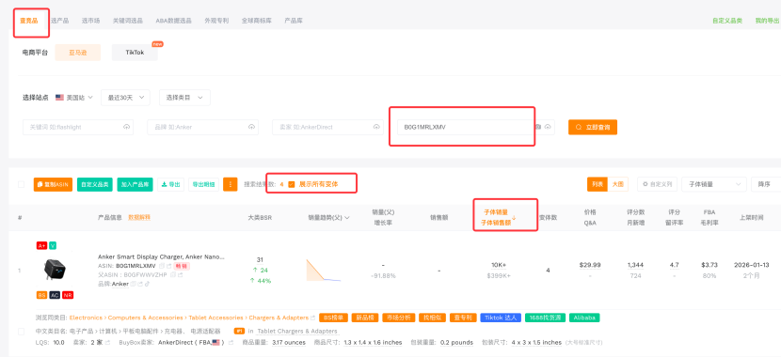Switch to 关键词选品 tab
The image size is (781, 357).
(x=128, y=21)
